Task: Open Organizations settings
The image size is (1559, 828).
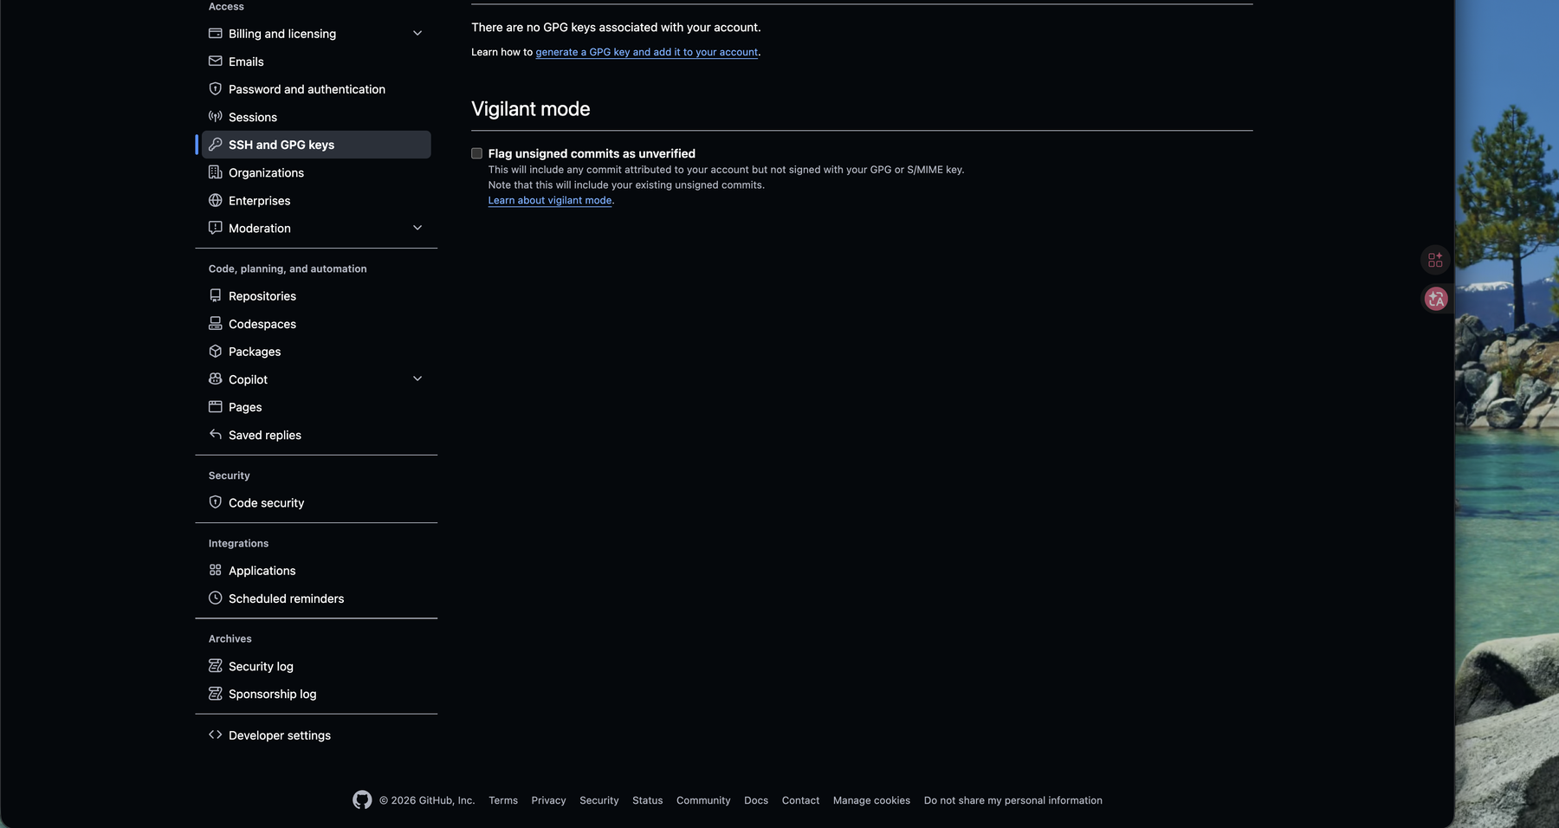Action: tap(316, 172)
